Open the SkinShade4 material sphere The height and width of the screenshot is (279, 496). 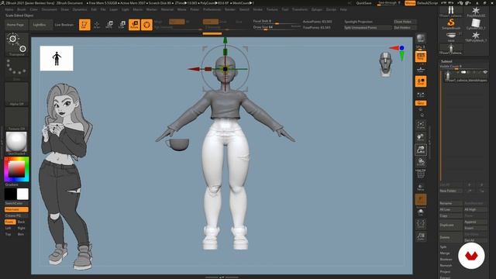coord(17,143)
